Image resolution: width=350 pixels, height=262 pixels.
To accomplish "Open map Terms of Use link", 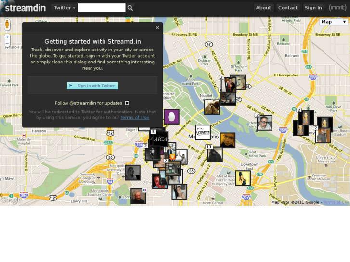I will tap(336, 202).
